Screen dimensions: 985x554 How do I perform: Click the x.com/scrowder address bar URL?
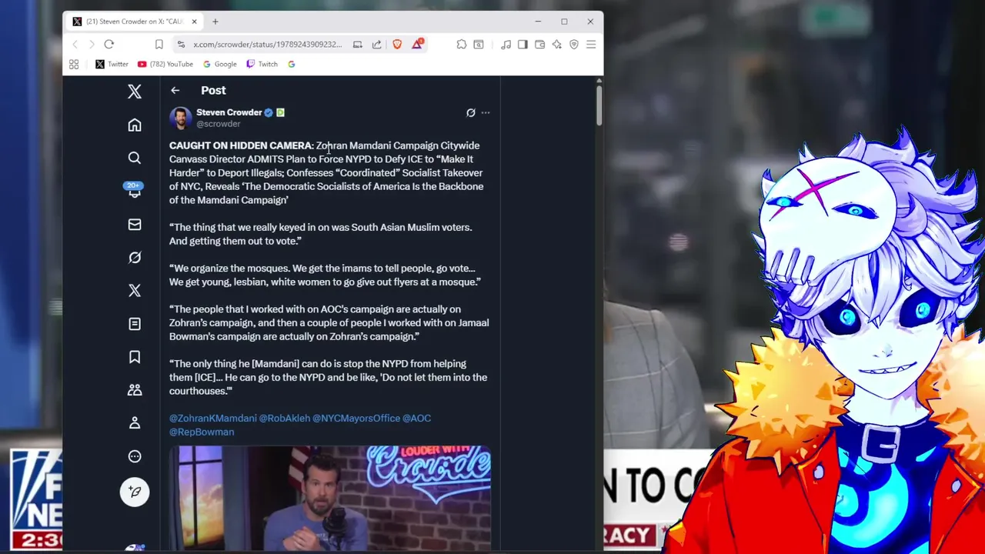point(267,45)
